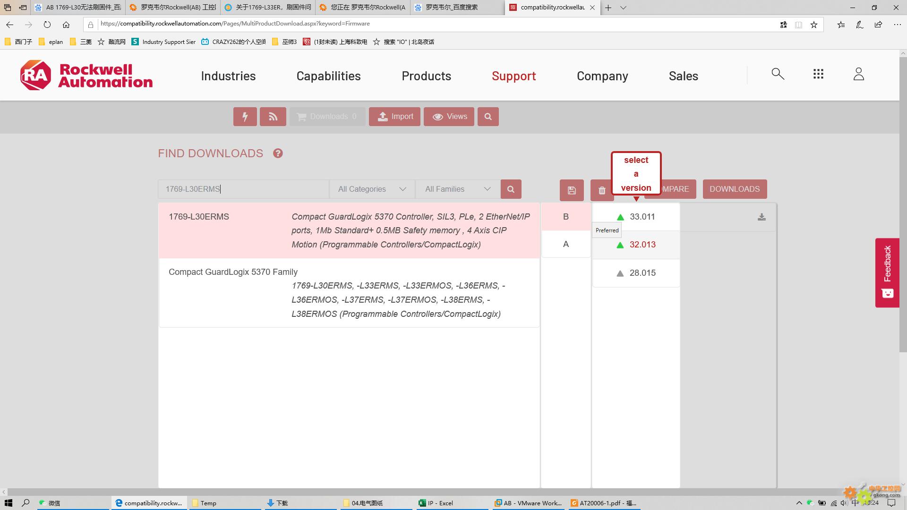Expand the All Categories dropdown
The image size is (907, 510).
coord(372,189)
